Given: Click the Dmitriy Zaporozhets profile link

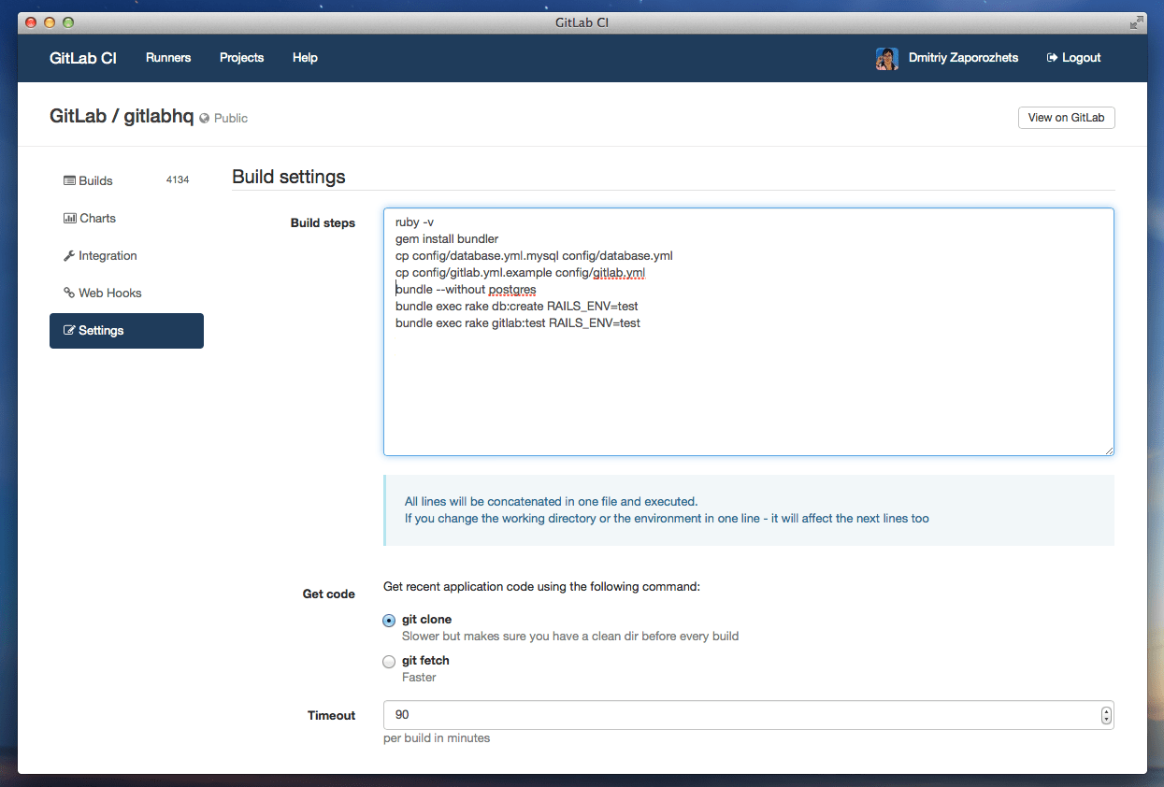Looking at the screenshot, I should 963,58.
